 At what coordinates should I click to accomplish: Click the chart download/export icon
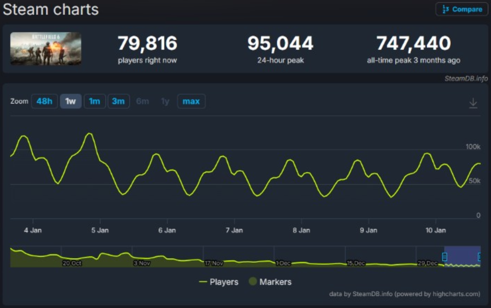point(473,103)
